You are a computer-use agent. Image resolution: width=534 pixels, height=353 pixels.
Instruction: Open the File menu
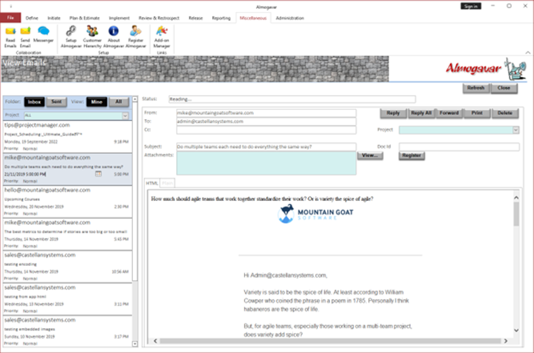point(11,18)
